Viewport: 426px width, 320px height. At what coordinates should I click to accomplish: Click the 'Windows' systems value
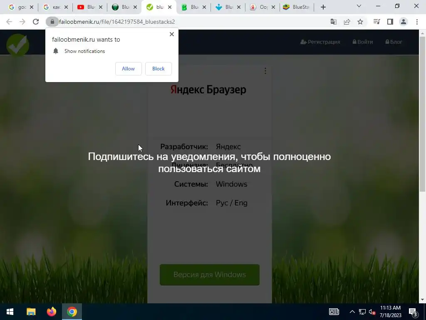coord(231,184)
